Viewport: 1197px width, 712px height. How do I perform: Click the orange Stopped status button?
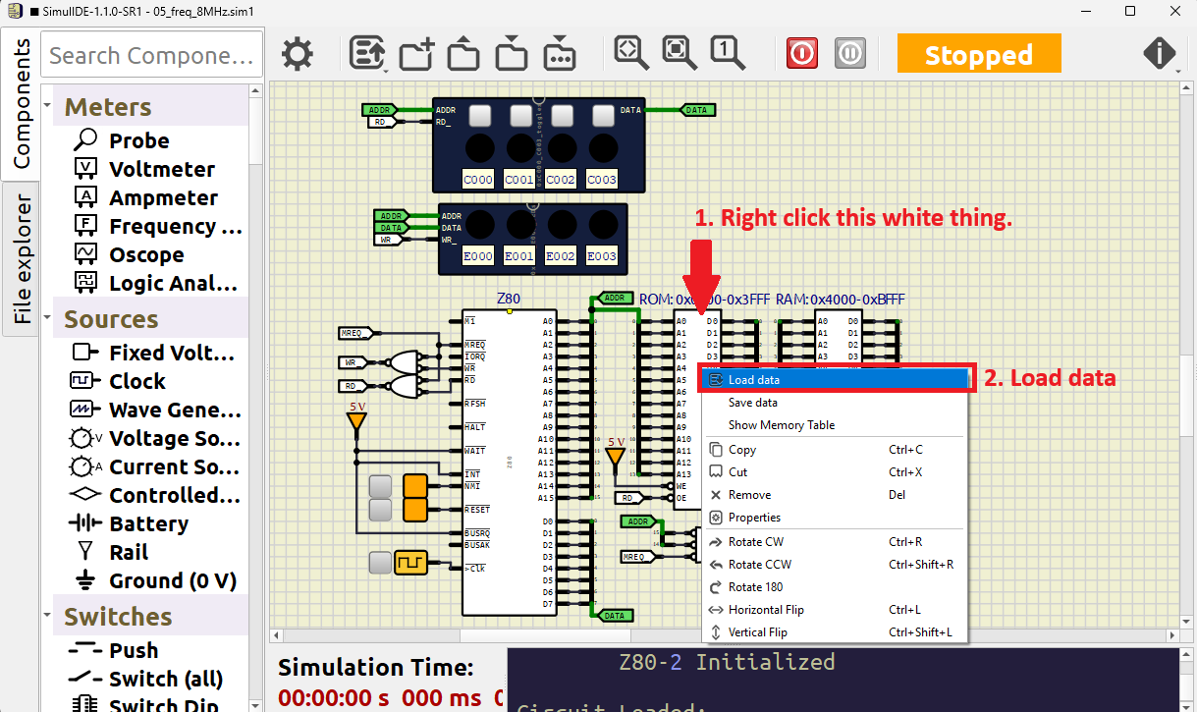(x=978, y=54)
